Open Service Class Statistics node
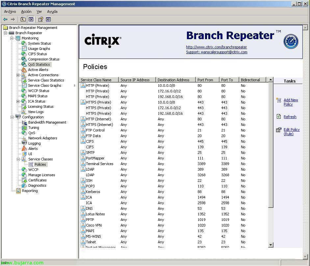The height and width of the screenshot is (266, 310). click(x=46, y=80)
